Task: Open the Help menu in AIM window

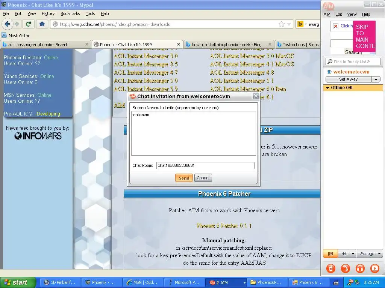Action: (366, 15)
